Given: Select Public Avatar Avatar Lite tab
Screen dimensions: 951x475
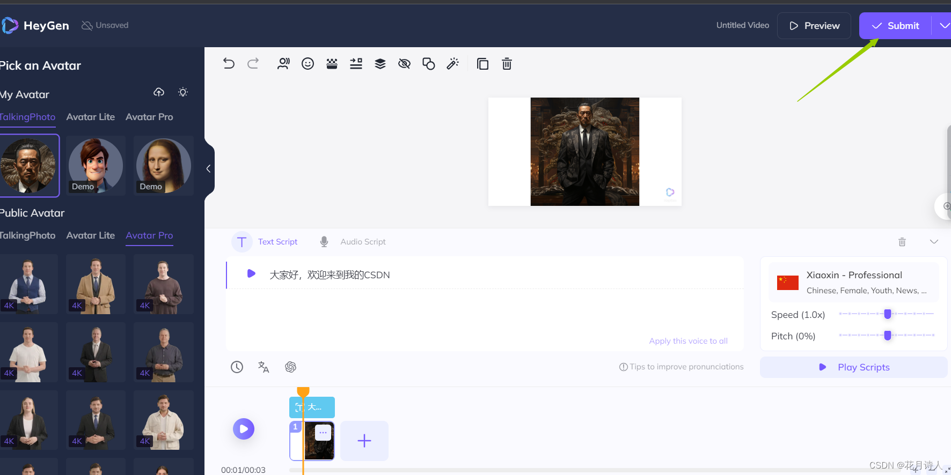Looking at the screenshot, I should [x=91, y=235].
